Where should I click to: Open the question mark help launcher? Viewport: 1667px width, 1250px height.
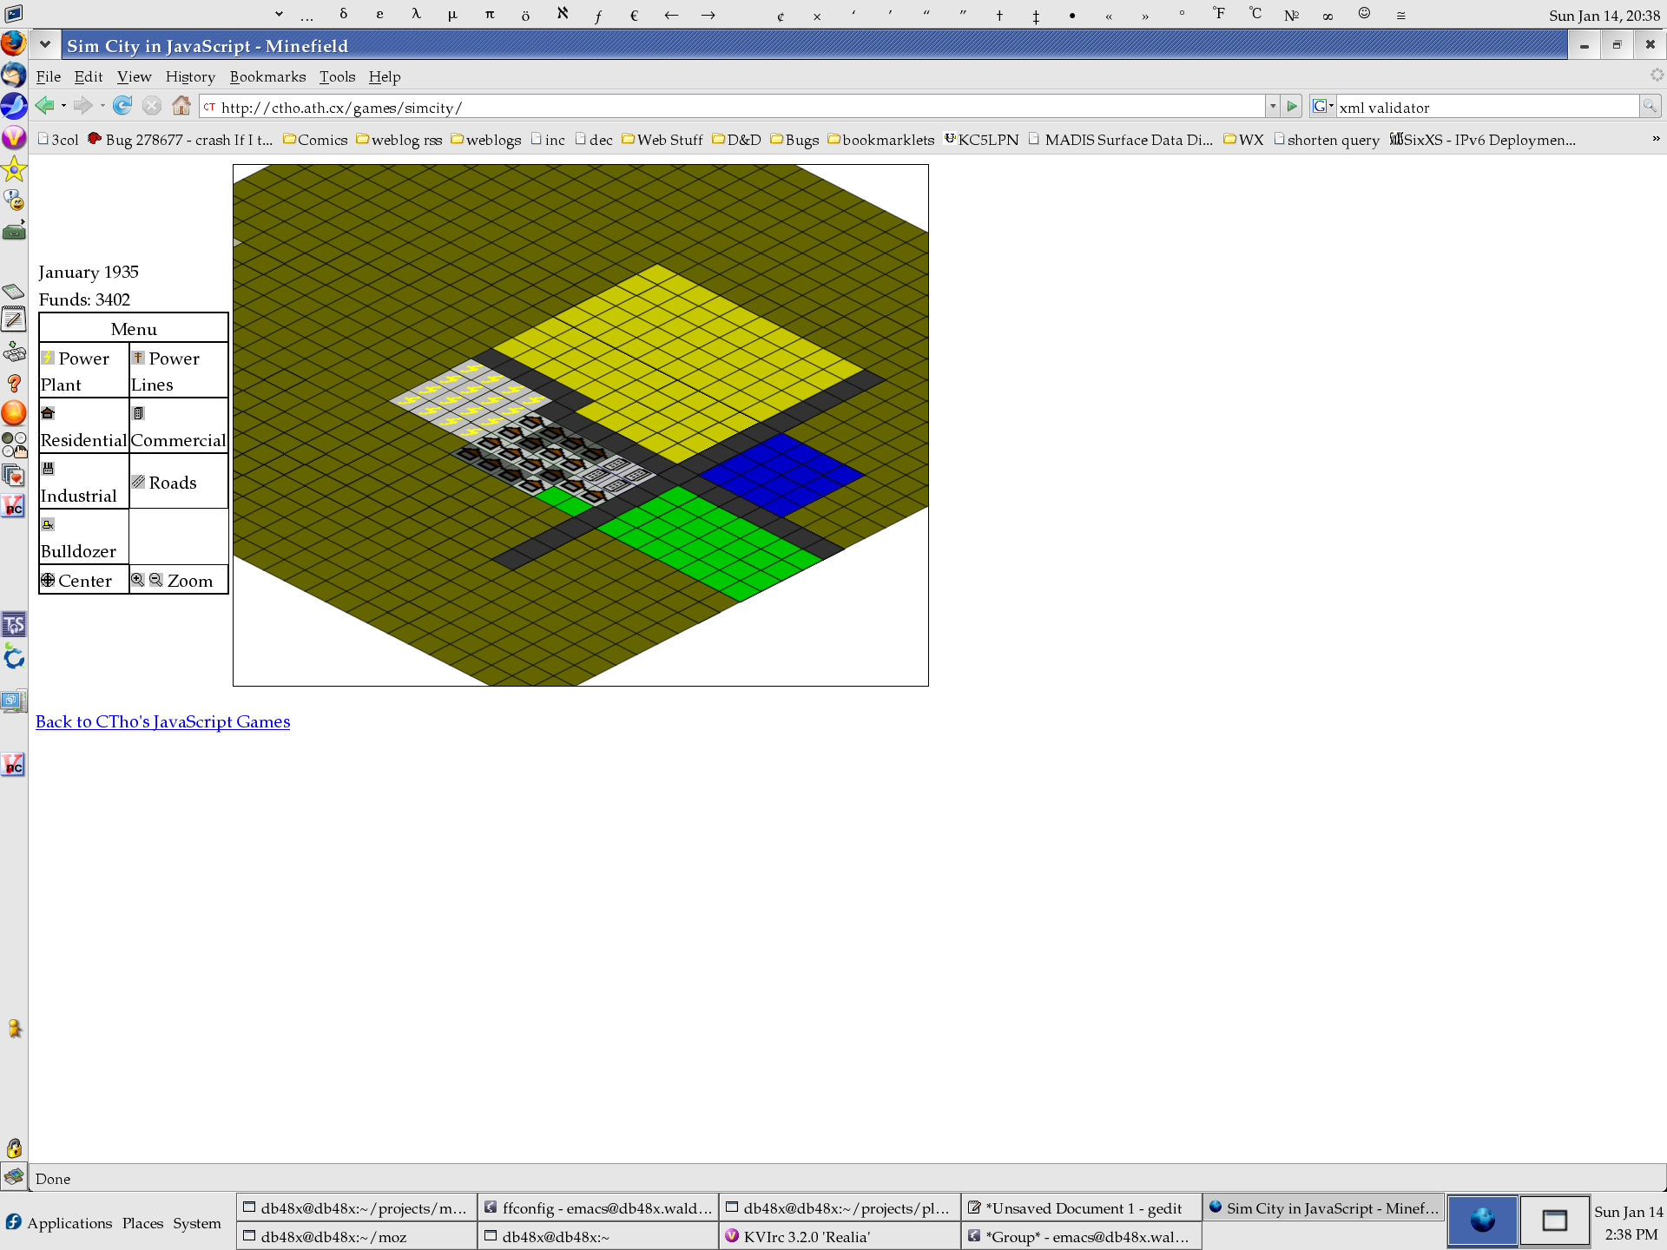tap(14, 383)
